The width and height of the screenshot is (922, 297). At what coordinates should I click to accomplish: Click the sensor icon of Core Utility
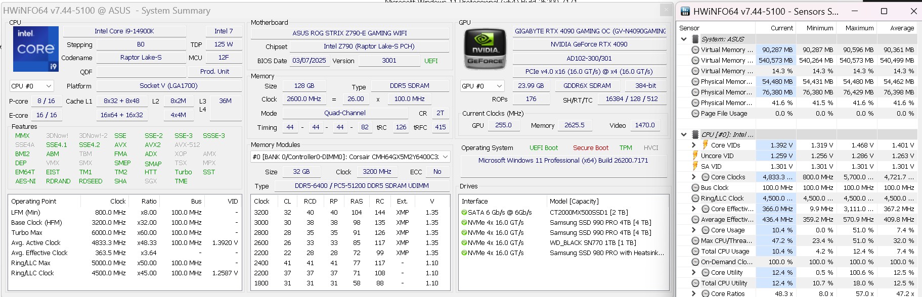[706, 272]
